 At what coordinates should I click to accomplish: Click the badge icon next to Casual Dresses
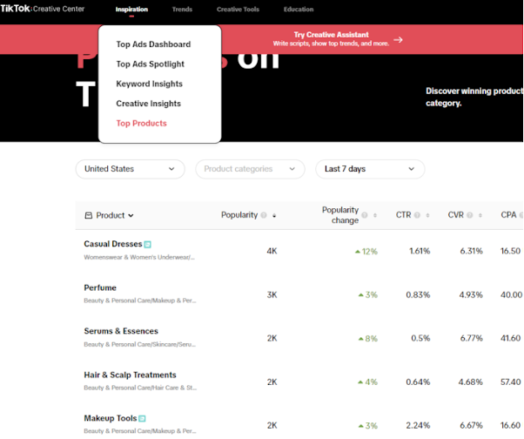coord(147,245)
